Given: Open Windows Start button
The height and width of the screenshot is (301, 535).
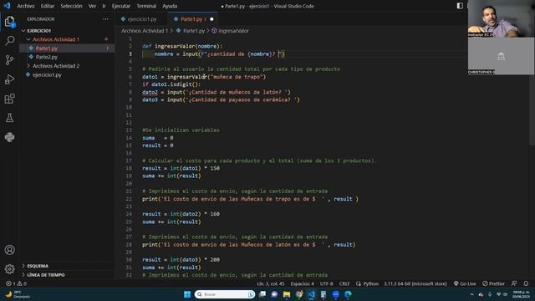Looking at the screenshot, I should [x=187, y=294].
